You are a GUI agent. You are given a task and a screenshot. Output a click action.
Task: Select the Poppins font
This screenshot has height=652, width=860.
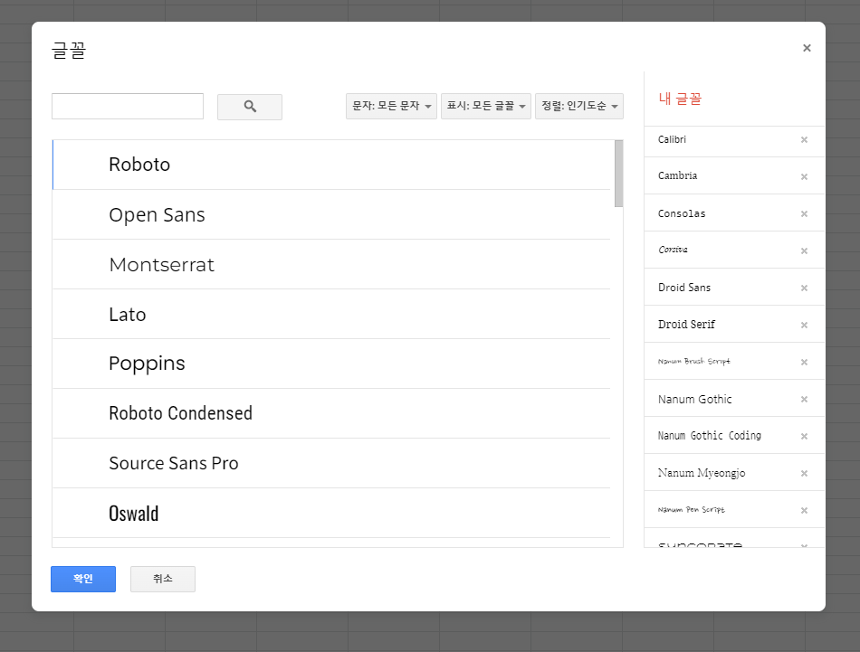point(331,364)
